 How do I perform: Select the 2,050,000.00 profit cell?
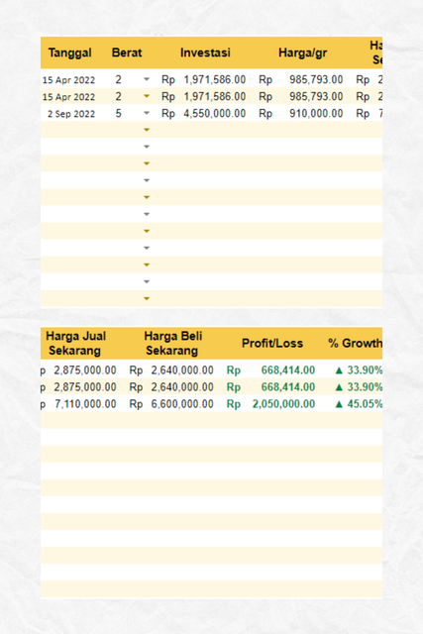(271, 404)
